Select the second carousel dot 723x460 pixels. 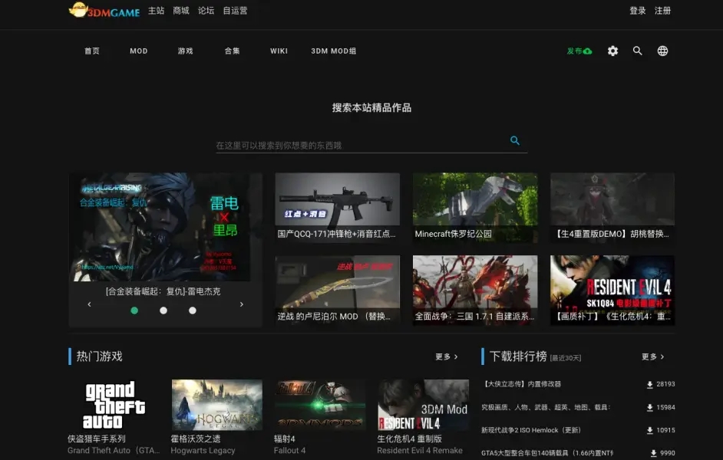tap(163, 310)
